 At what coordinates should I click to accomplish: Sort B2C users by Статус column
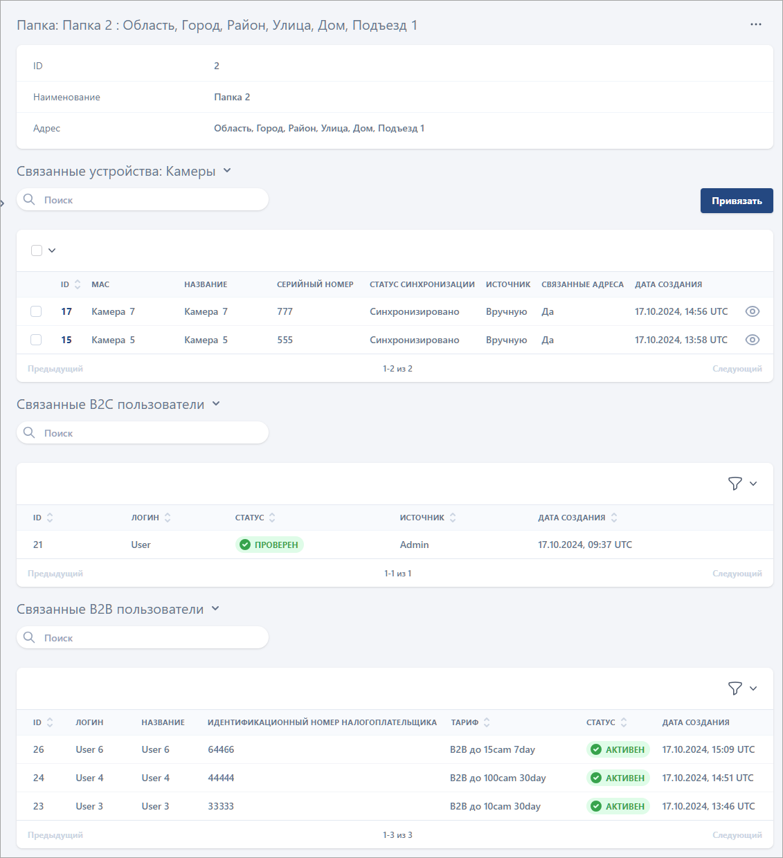[x=272, y=518]
